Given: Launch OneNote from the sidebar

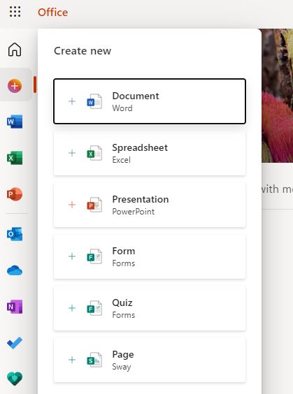Looking at the screenshot, I should point(15,307).
